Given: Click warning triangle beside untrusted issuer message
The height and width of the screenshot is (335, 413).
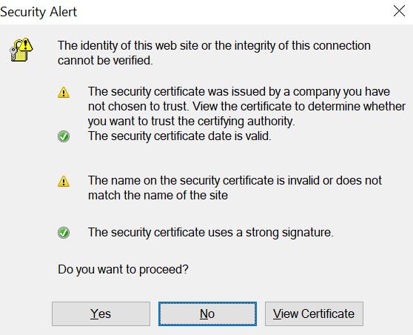Looking at the screenshot, I should (x=64, y=93).
